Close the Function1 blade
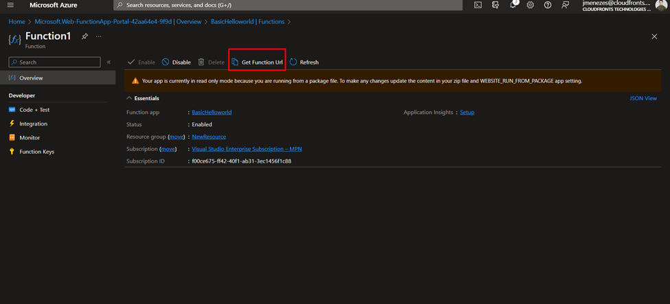Viewport: 670px width, 304px height. click(x=654, y=37)
